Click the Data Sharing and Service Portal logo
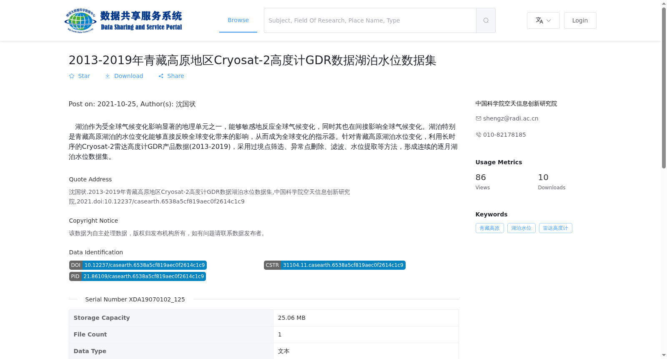This screenshot has height=359, width=667. [x=123, y=20]
